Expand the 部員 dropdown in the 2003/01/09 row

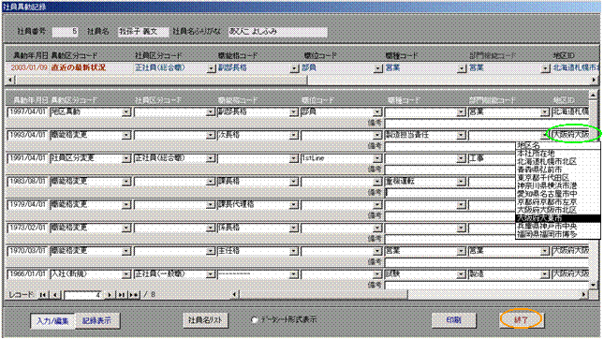(x=378, y=68)
